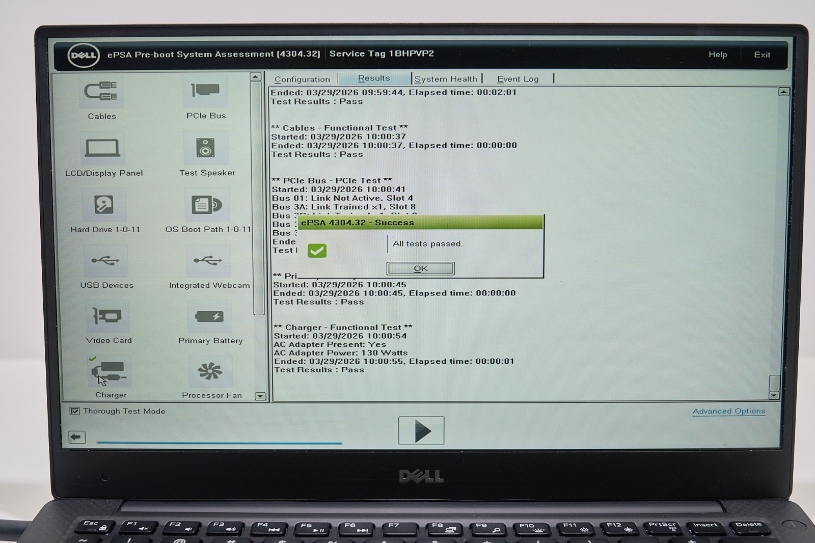Image resolution: width=815 pixels, height=543 pixels.
Task: Choose the OS Boot Path 1-0-11 icon
Action: click(207, 205)
